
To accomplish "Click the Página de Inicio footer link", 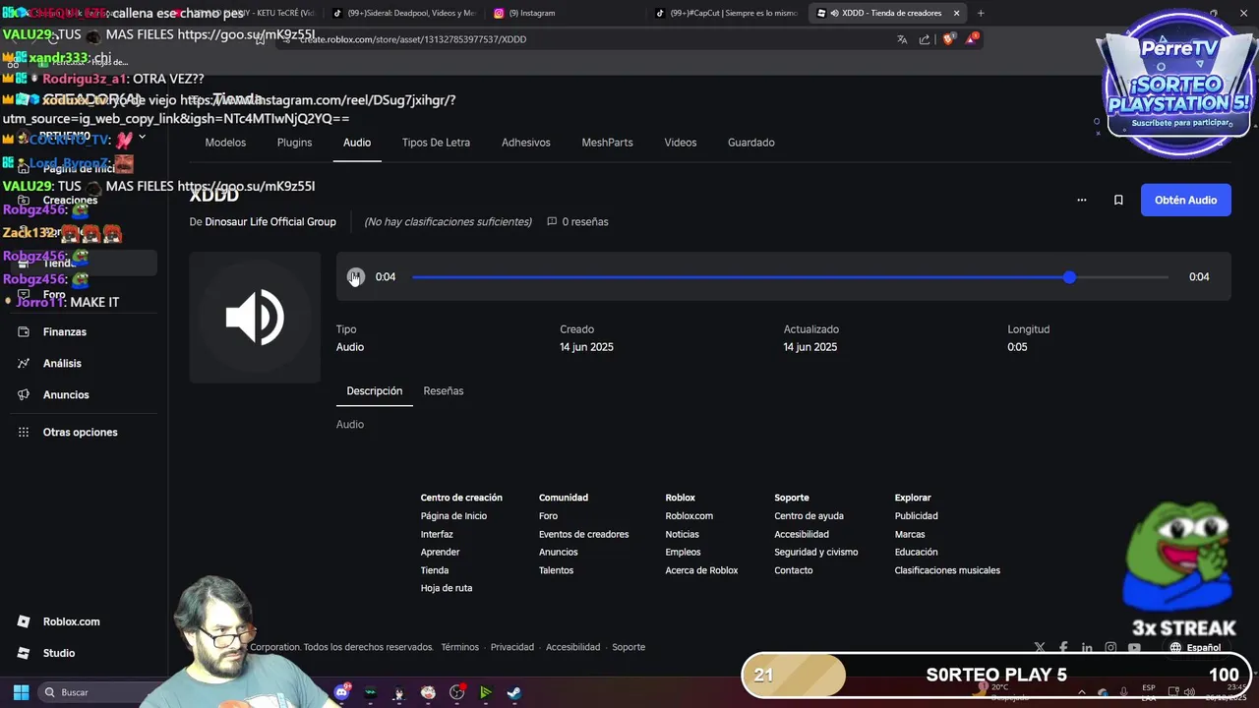I will pyautogui.click(x=453, y=516).
